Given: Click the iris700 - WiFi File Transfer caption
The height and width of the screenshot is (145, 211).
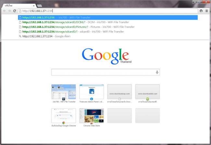Looking at the screenshot, I should click(64, 102).
